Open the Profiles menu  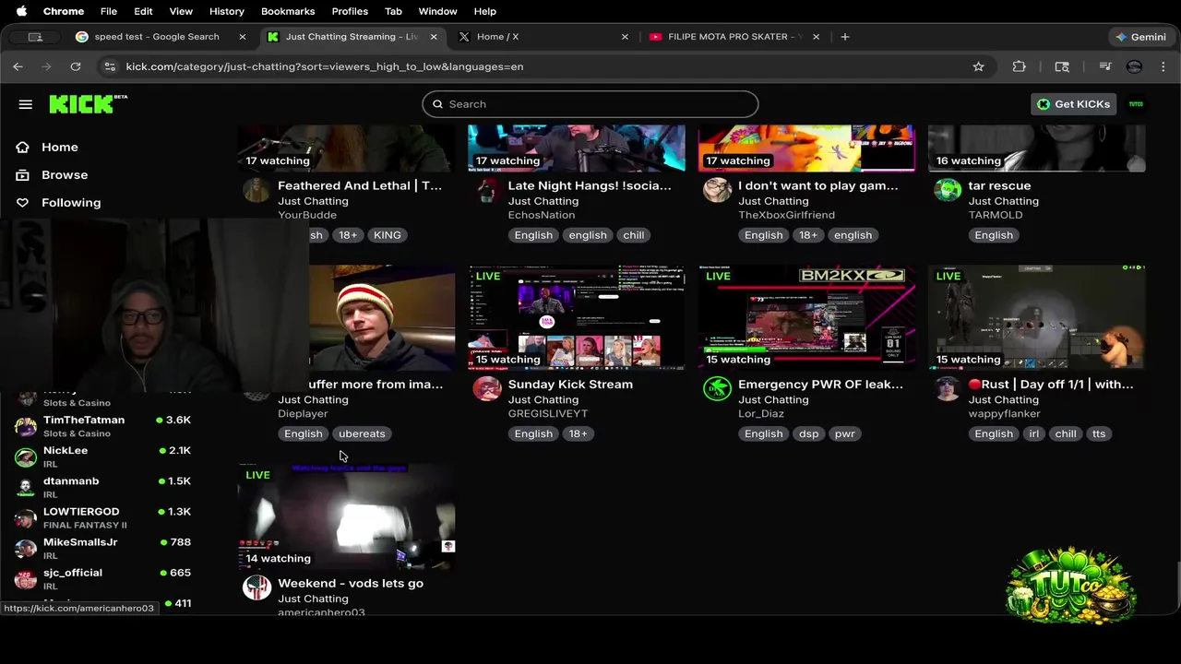tap(350, 11)
